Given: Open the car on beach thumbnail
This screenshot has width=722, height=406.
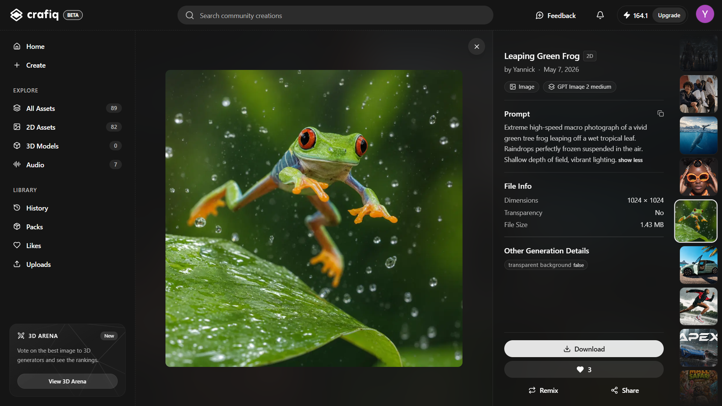Looking at the screenshot, I should click(x=699, y=265).
